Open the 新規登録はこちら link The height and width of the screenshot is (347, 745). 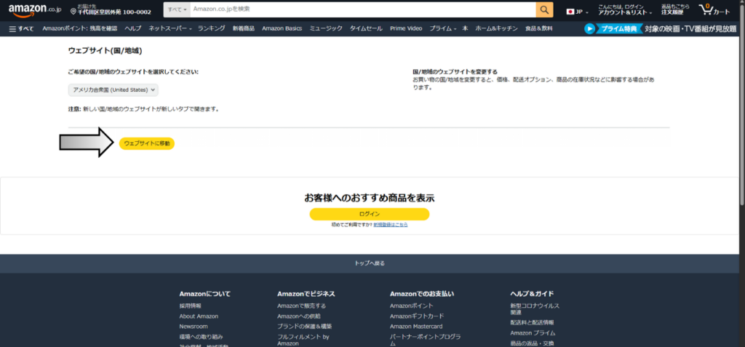click(390, 224)
